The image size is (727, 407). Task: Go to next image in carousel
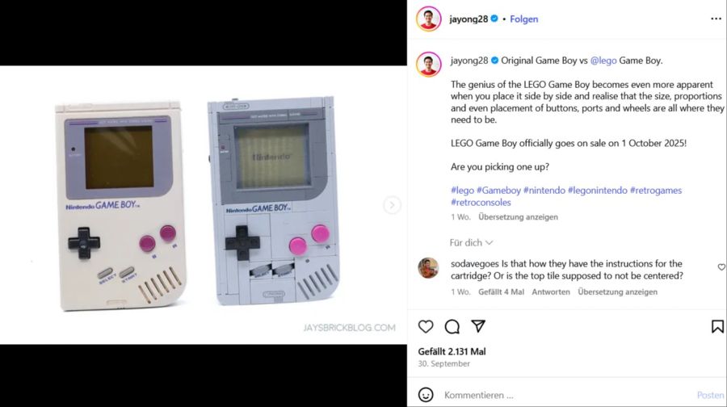coord(392,205)
